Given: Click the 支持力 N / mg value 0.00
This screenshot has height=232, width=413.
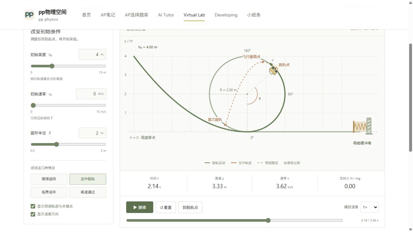Looking at the screenshot, I should (350, 186).
